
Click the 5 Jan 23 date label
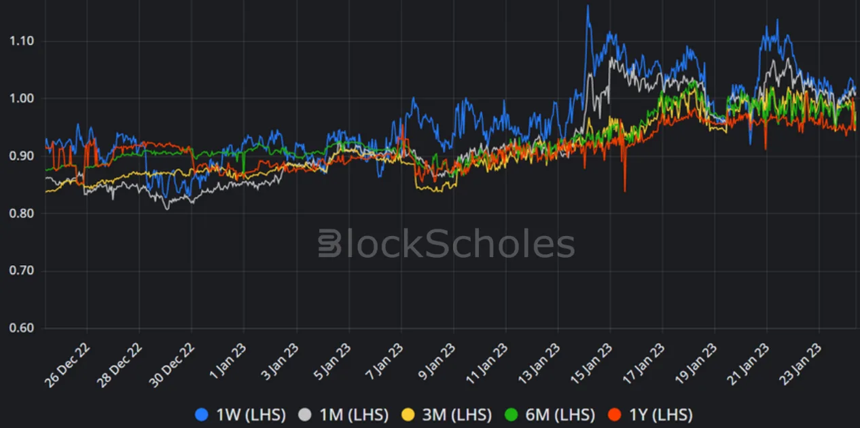(x=332, y=360)
